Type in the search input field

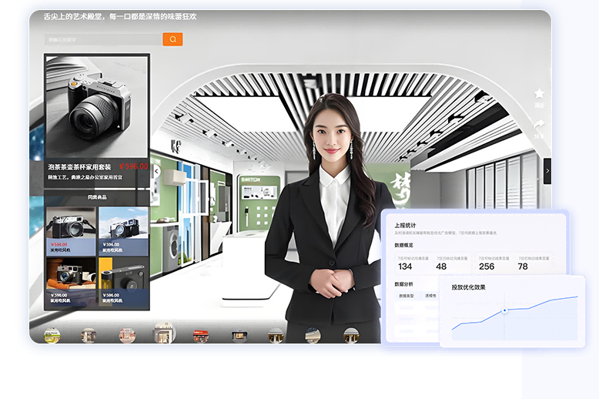103,39
